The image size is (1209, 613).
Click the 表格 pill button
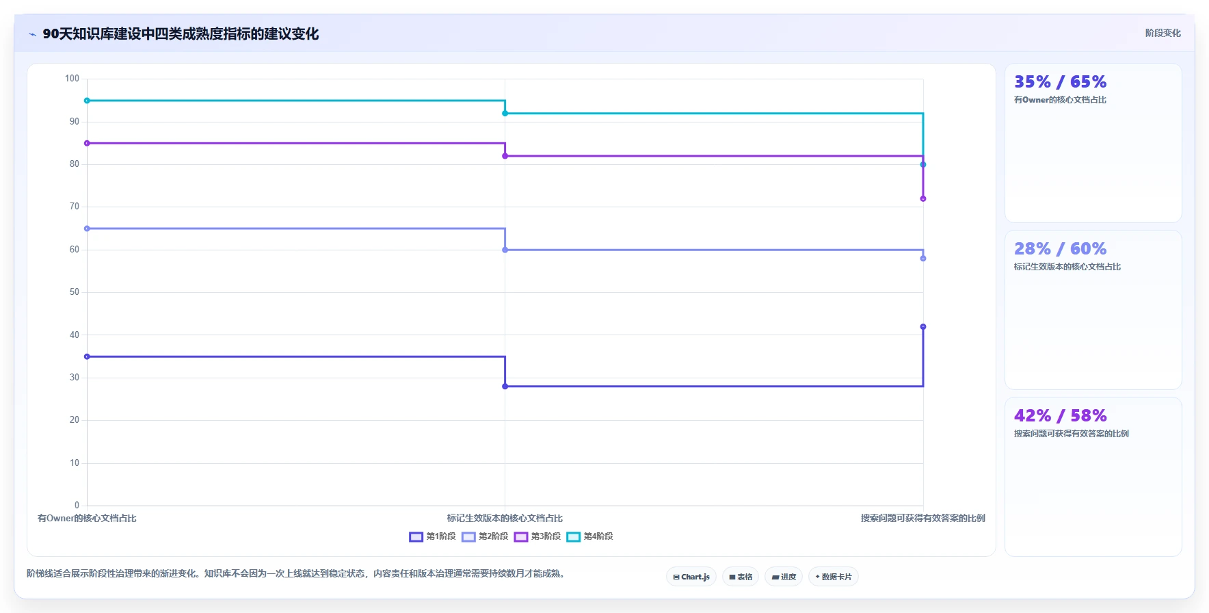(x=741, y=577)
